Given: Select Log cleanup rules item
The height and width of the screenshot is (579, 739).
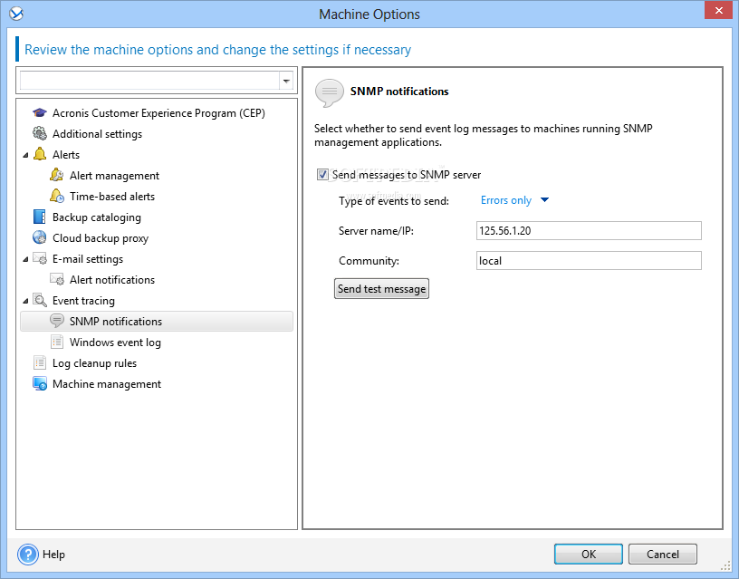Looking at the screenshot, I should click(94, 363).
